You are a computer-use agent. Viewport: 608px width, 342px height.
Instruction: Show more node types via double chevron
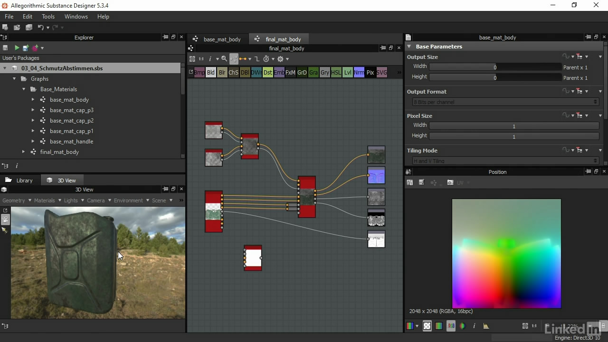399,73
